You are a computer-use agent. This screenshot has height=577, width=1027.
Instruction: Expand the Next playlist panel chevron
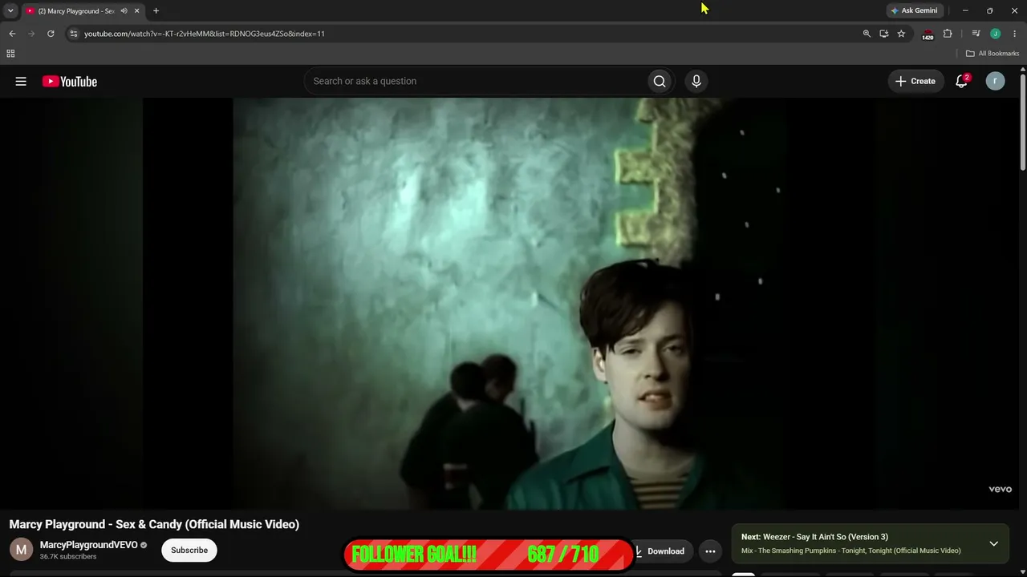click(993, 543)
